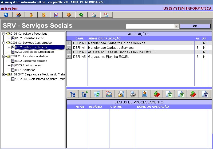Select 0303 Administracao tree item

[28, 65]
